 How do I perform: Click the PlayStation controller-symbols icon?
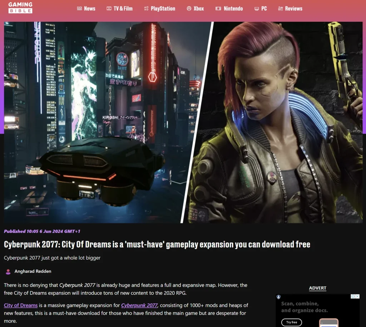point(146,9)
